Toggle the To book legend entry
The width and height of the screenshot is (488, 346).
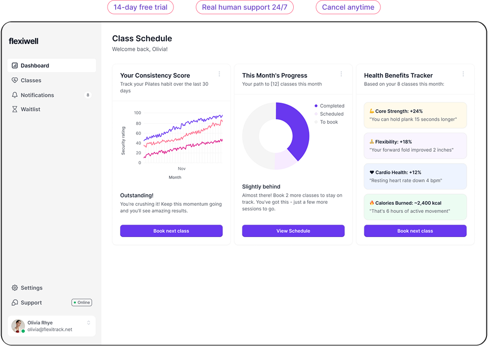[x=327, y=122]
